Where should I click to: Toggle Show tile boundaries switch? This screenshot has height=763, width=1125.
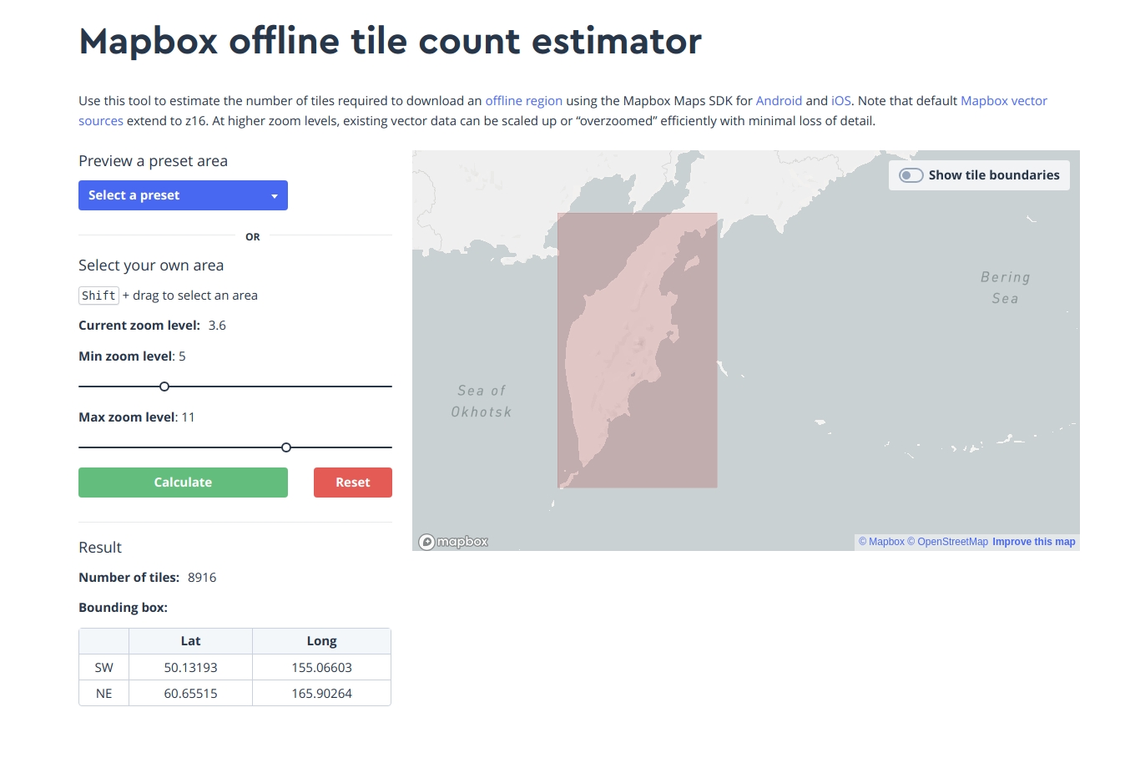coord(911,175)
